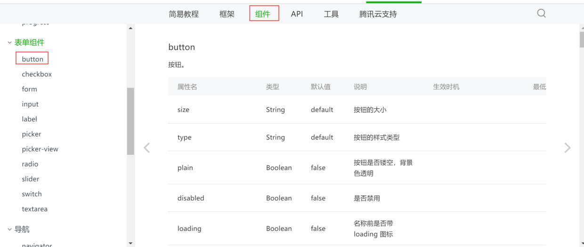The width and height of the screenshot is (584, 247).
Task: Click the sidebar vertical scrollbar thumb
Action: [x=130, y=121]
